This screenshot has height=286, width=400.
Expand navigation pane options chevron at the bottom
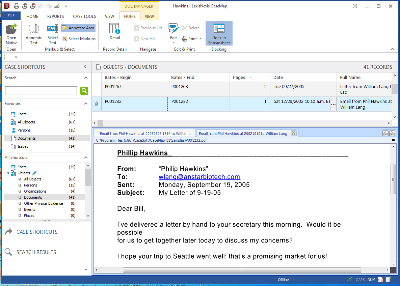coord(86,269)
